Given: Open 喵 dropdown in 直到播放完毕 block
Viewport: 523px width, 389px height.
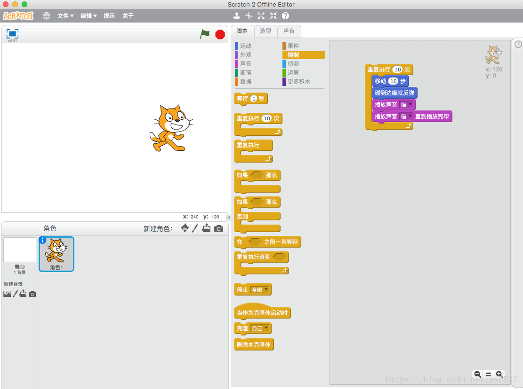Looking at the screenshot, I should tap(406, 117).
